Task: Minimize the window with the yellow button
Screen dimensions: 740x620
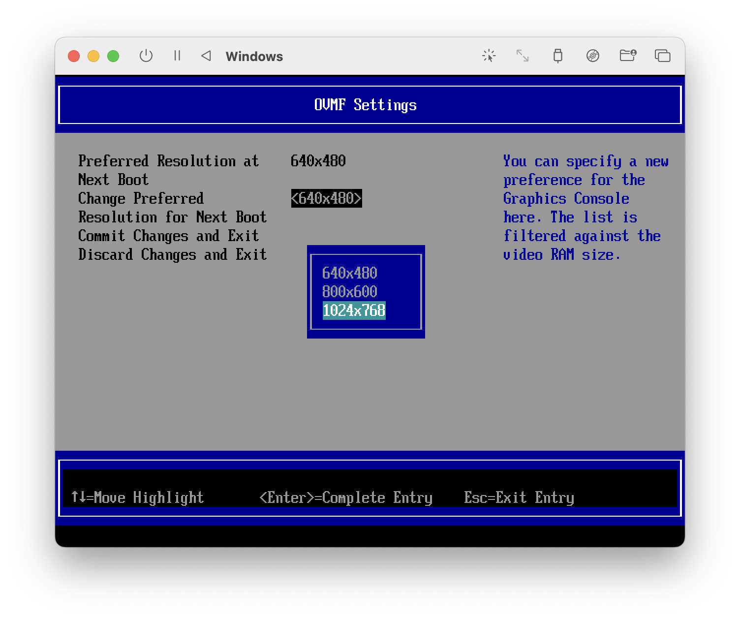Action: tap(93, 56)
